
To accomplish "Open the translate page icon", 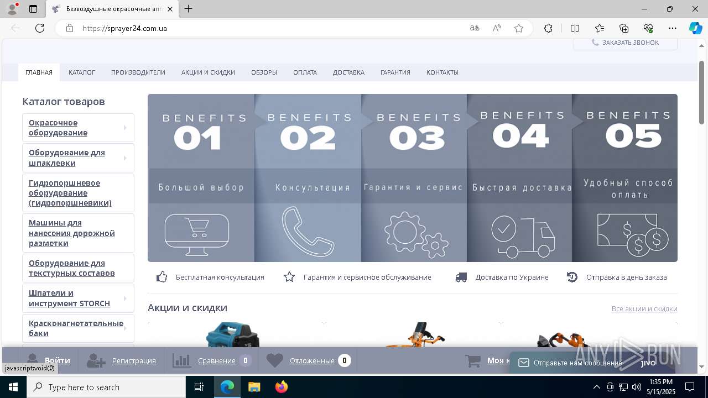I will pyautogui.click(x=475, y=28).
